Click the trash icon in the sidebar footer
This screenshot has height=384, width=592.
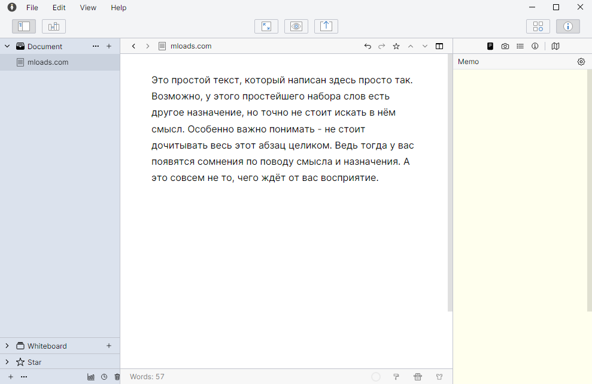coord(117,377)
